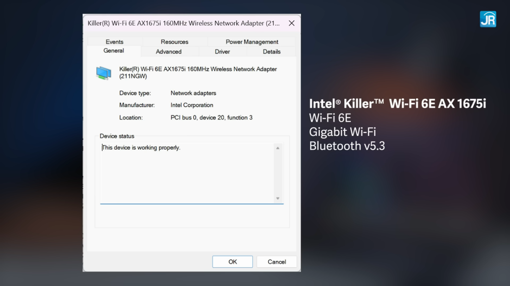This screenshot has height=286, width=510.
Task: Click inside the Device status text box
Action: point(187,173)
